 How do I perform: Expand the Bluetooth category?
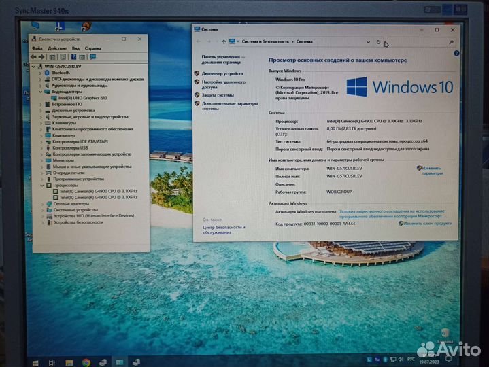point(40,73)
